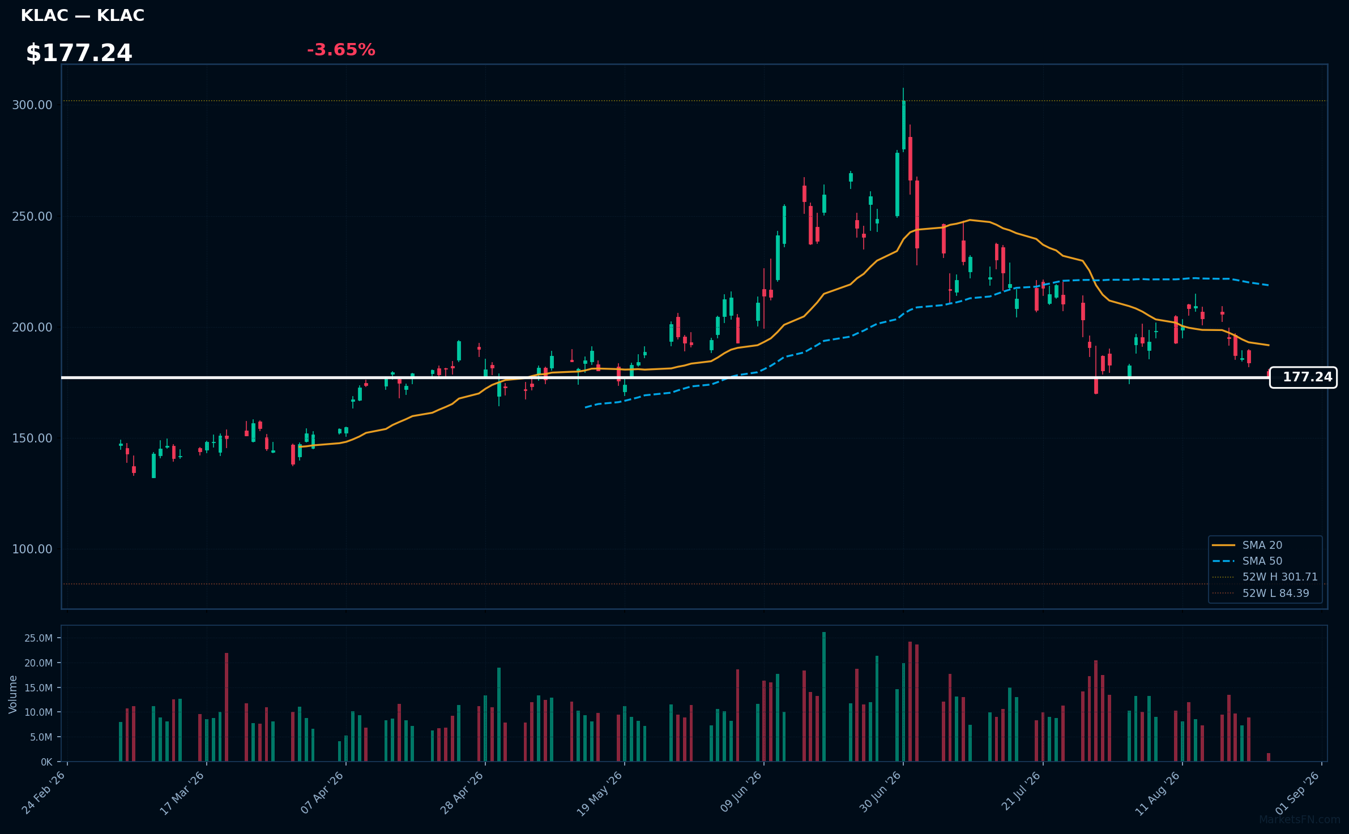Select the $177.24 headline price
Screen dimensions: 1349x834
pyautogui.click(x=79, y=53)
